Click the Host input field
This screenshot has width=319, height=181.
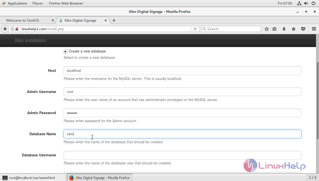click(x=182, y=71)
